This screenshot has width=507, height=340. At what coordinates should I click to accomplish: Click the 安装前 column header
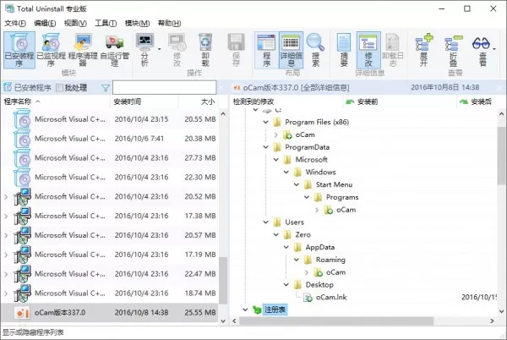pos(400,101)
